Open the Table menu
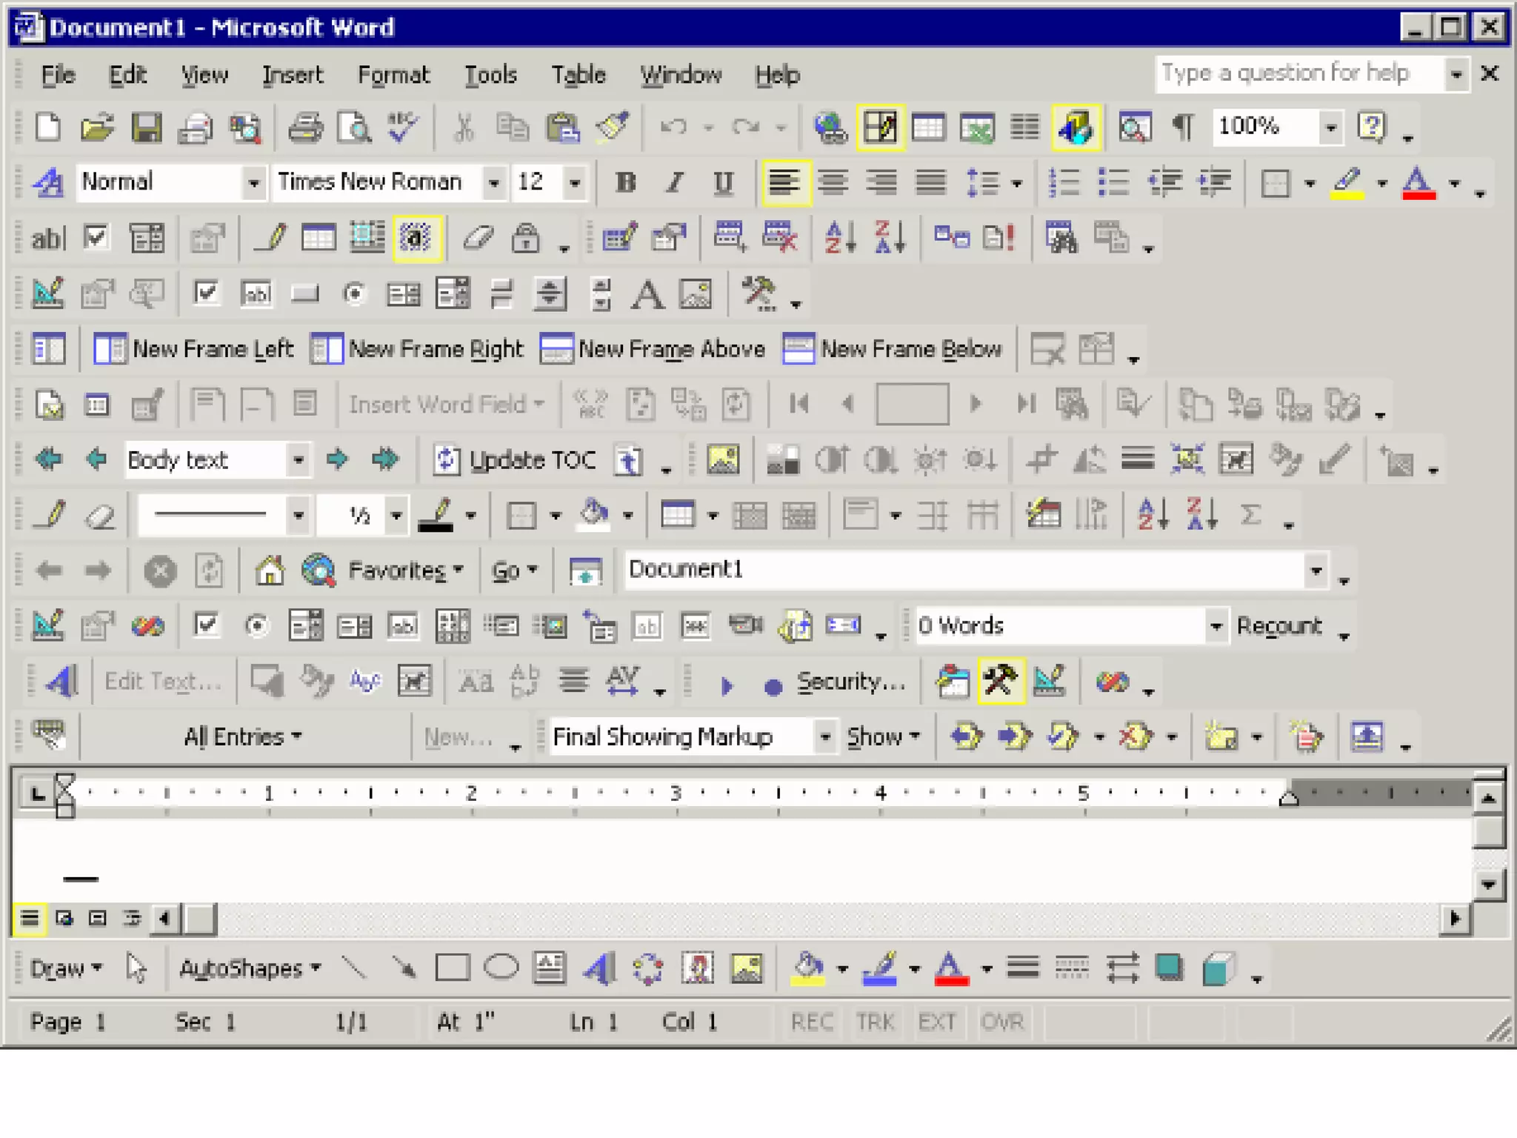Image resolution: width=1517 pixels, height=1138 pixels. pyautogui.click(x=578, y=75)
